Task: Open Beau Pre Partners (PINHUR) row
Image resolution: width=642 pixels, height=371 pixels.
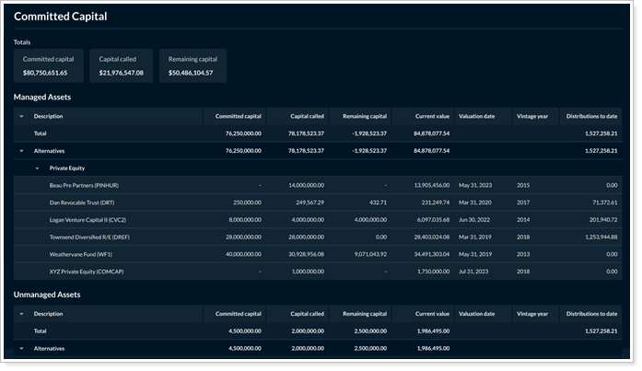Action: [x=84, y=186]
